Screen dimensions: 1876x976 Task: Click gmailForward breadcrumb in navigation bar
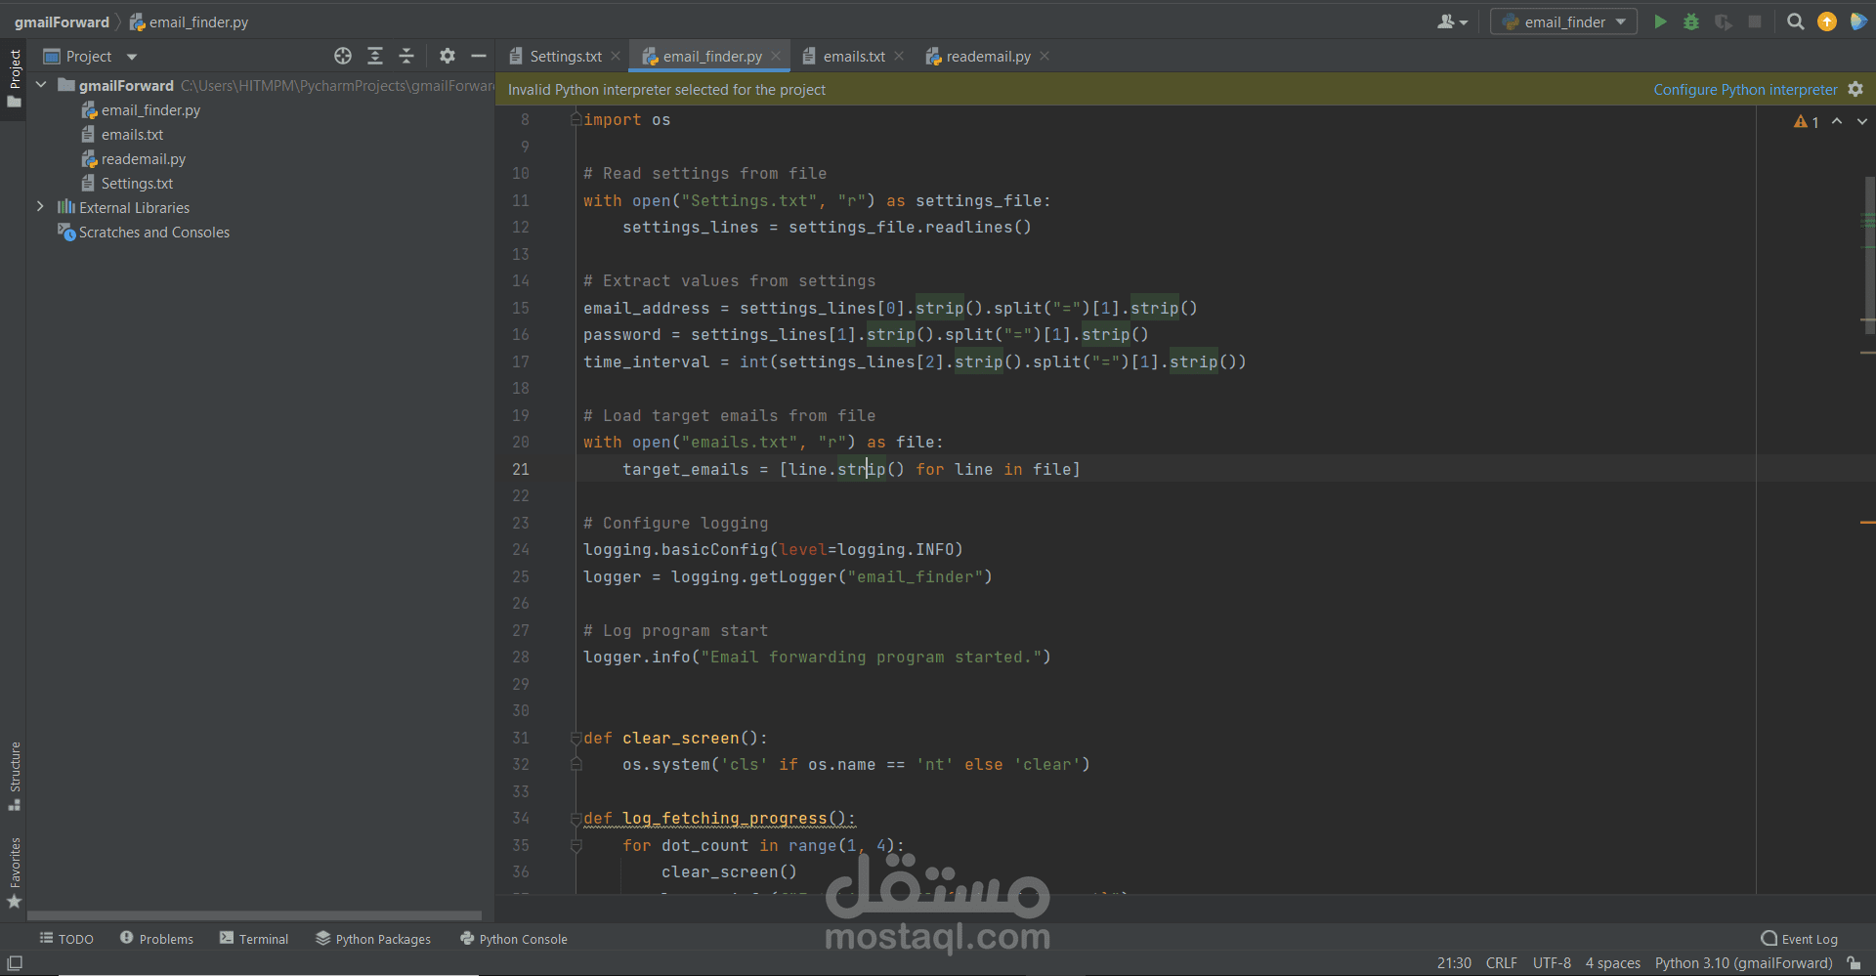click(62, 21)
